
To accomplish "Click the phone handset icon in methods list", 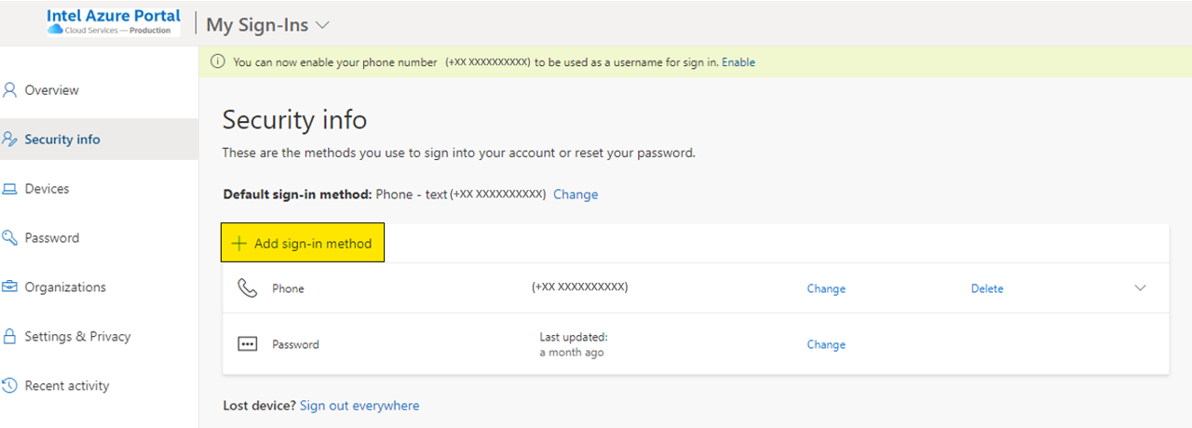I will 247,288.
